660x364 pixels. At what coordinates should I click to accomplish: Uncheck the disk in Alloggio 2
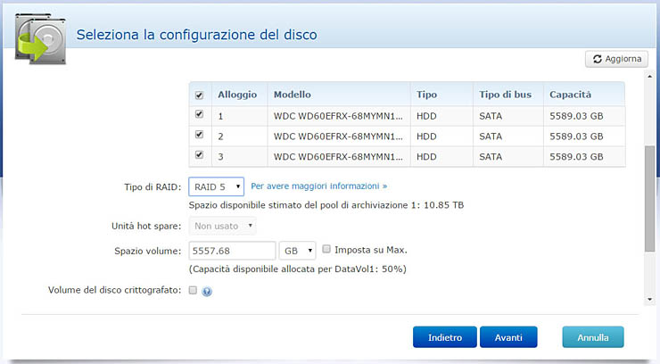click(x=200, y=136)
